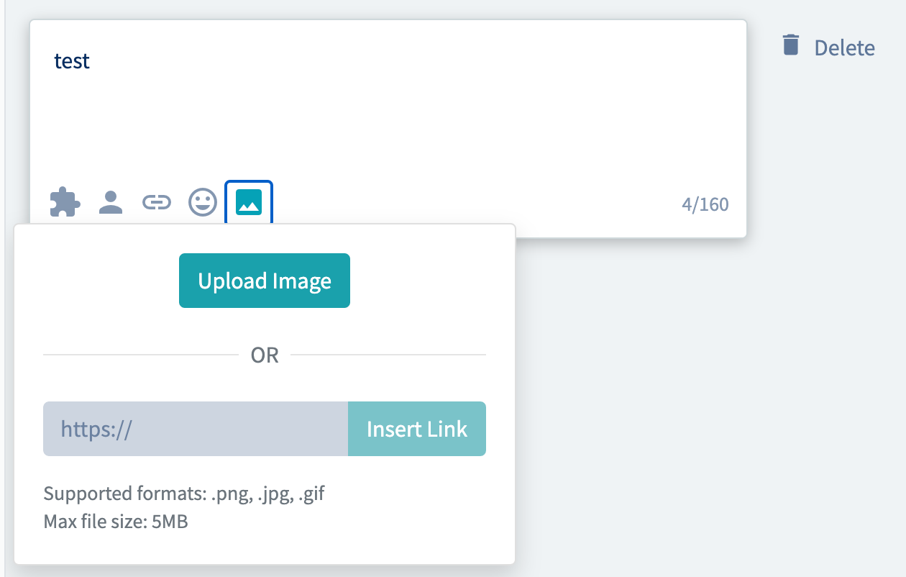Image resolution: width=906 pixels, height=577 pixels.
Task: Click the 'OR' separator label
Action: click(x=265, y=355)
